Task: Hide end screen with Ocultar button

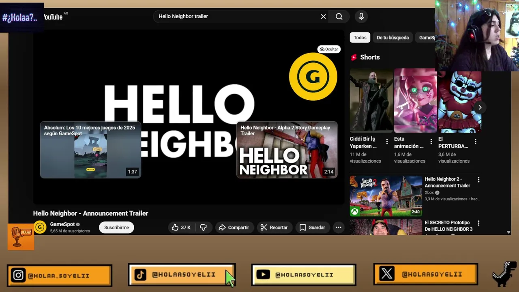Action: 329,49
